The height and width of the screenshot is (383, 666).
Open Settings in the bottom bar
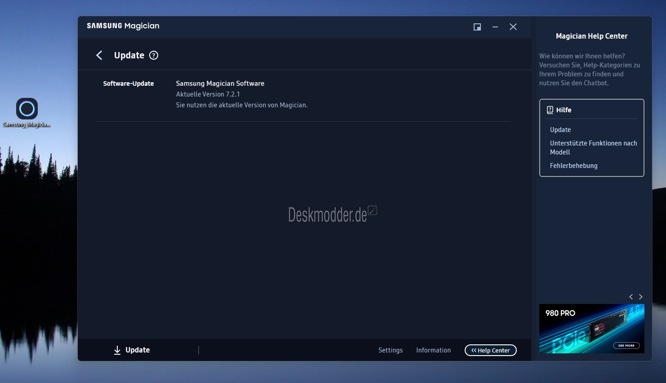[x=391, y=350]
